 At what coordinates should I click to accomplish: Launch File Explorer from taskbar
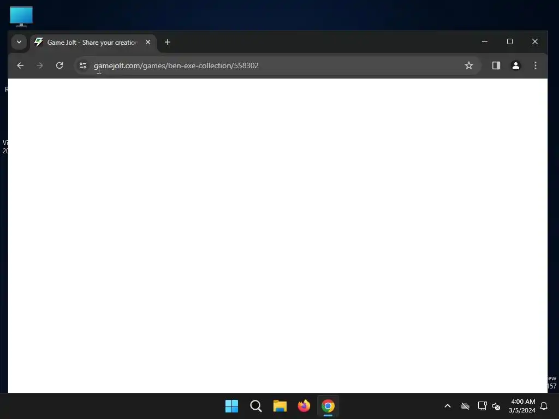pos(280,406)
